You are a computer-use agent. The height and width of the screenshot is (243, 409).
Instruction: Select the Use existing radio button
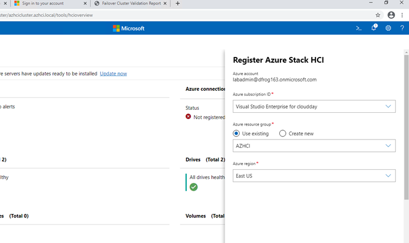[x=236, y=134]
